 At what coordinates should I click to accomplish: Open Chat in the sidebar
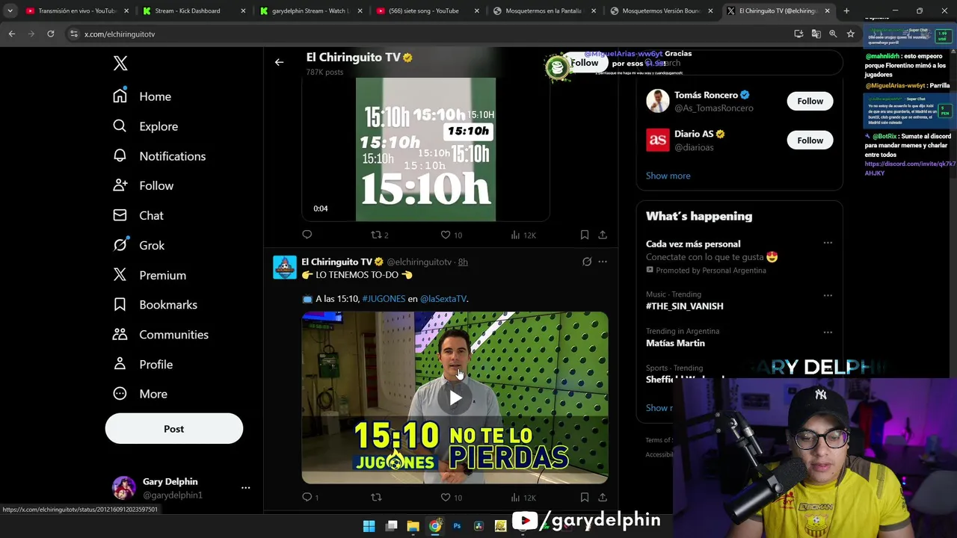click(138, 215)
